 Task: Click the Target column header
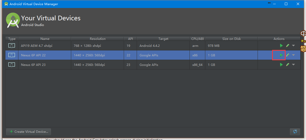pos(163,39)
